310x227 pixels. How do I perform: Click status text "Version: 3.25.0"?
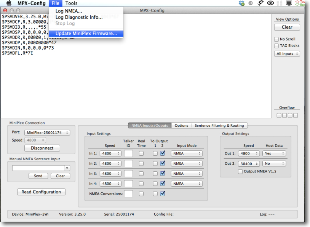pyautogui.click(x=72, y=214)
